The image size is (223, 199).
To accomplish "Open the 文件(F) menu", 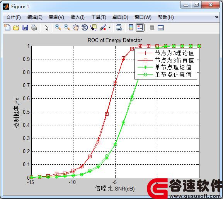I will (14, 17).
